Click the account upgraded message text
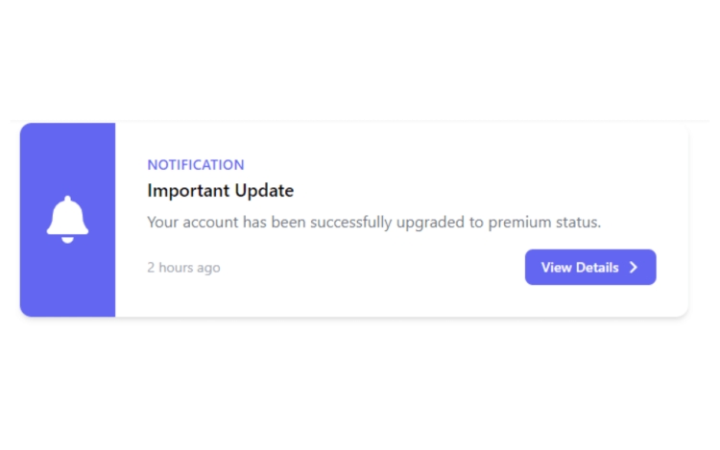 [373, 223]
